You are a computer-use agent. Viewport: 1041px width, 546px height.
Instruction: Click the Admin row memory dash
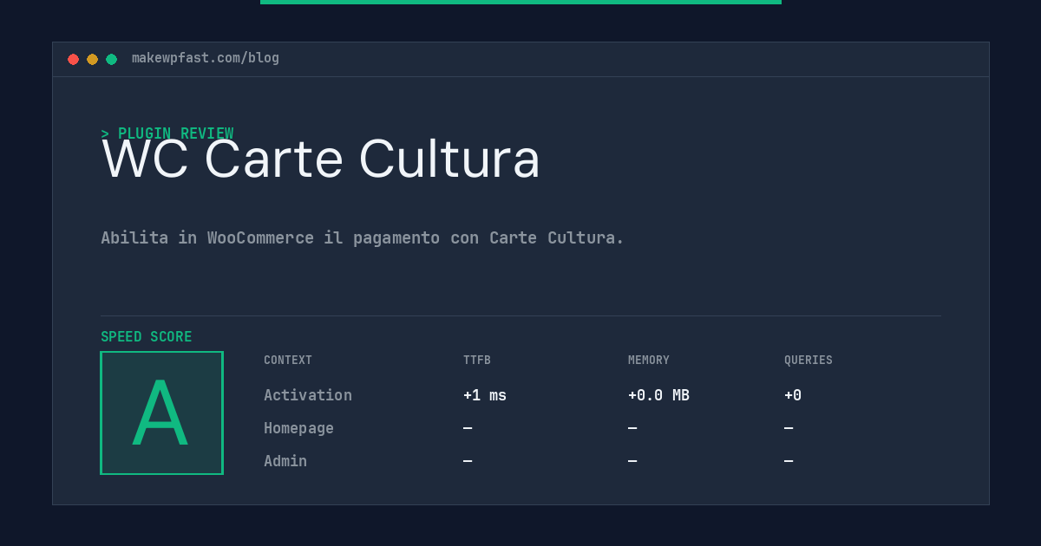(x=632, y=461)
